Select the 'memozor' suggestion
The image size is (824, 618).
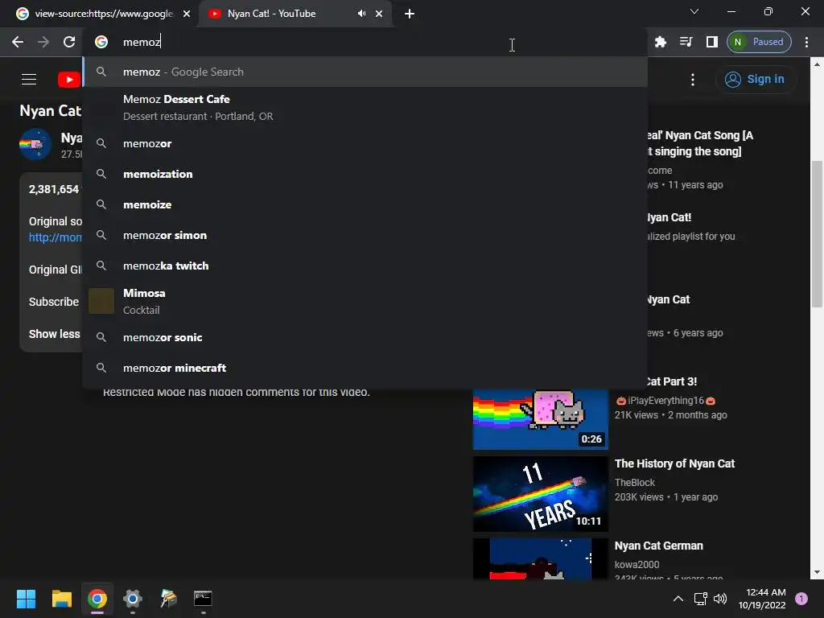tap(365, 143)
